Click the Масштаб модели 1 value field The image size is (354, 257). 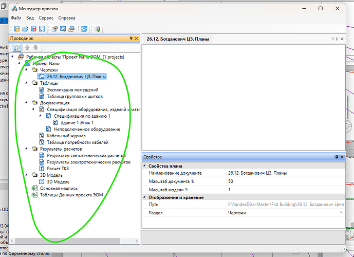(286, 190)
